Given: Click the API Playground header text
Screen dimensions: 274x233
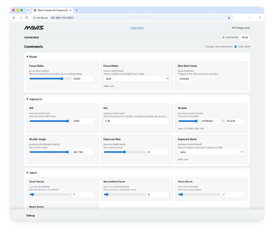Looking at the screenshot, I should click(240, 28).
